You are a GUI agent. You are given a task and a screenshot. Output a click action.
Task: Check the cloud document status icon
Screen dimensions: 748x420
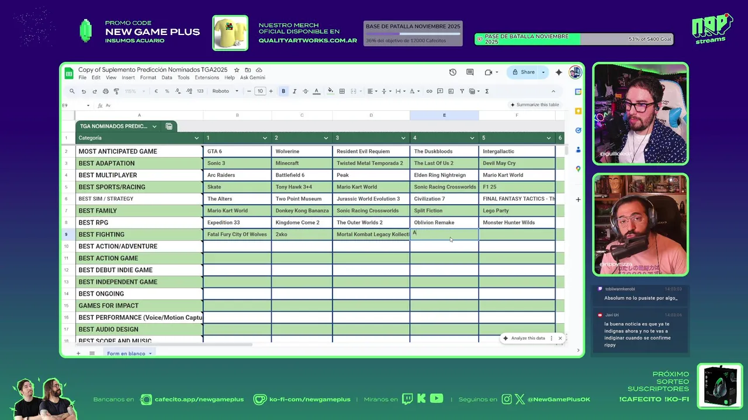[259, 70]
